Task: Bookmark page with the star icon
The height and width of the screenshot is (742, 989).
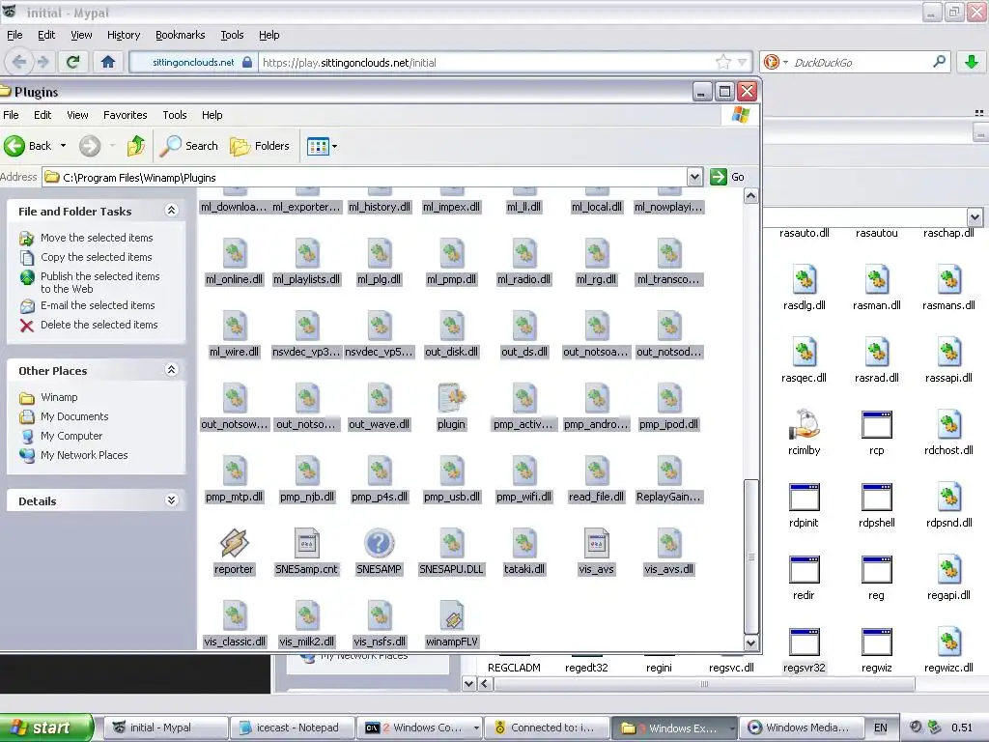Action: pyautogui.click(x=723, y=62)
